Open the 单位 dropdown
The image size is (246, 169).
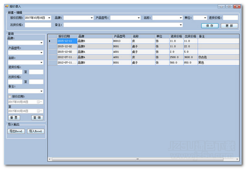[x=205, y=18]
